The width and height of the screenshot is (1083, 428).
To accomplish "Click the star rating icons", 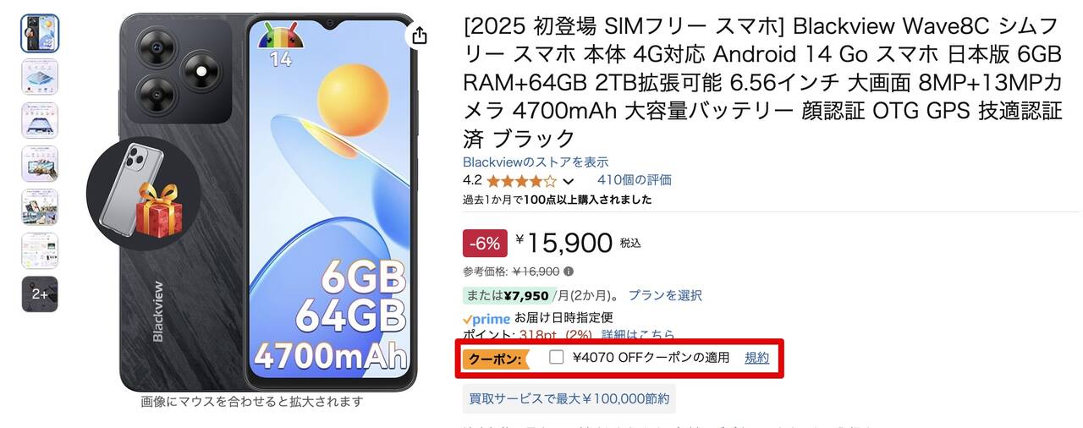I will click(522, 180).
